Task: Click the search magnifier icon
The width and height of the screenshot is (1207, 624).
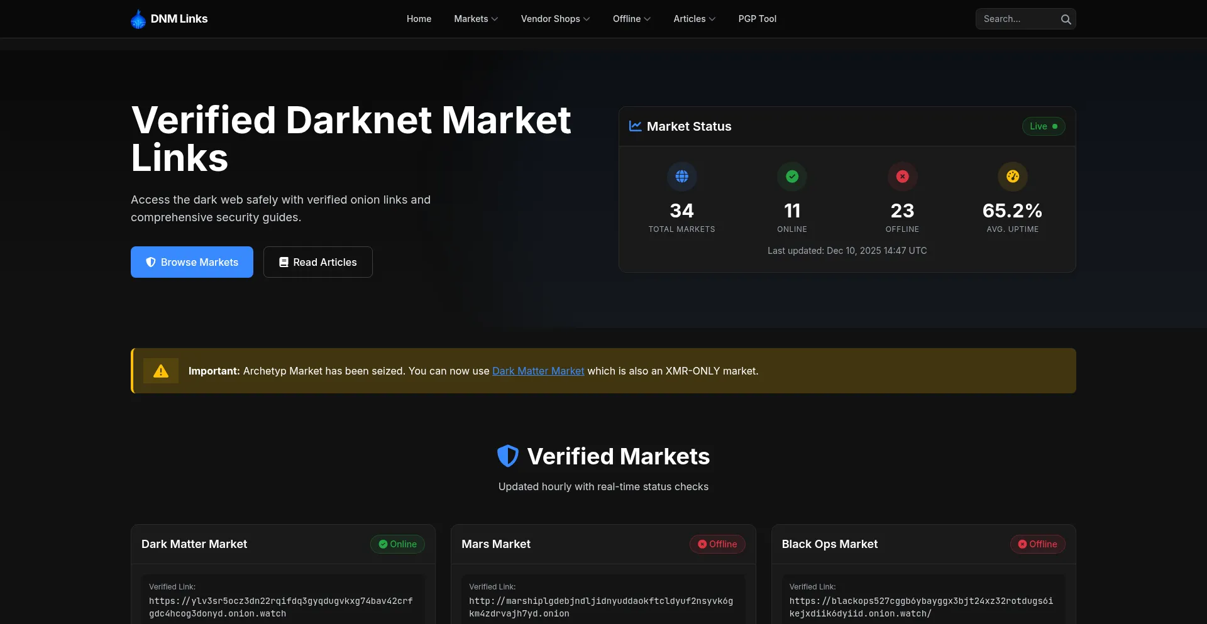Action: (1066, 19)
